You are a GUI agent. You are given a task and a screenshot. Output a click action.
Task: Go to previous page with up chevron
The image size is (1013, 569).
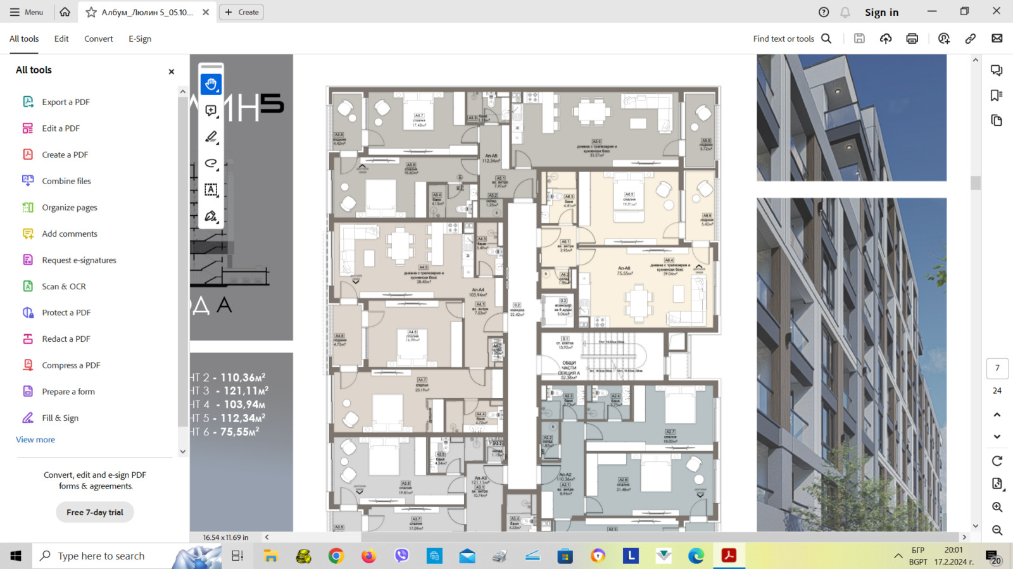point(997,415)
